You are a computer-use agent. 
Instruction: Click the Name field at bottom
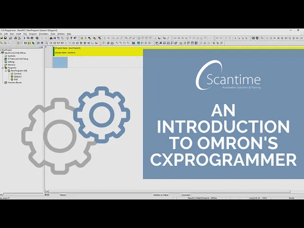tap(110, 195)
